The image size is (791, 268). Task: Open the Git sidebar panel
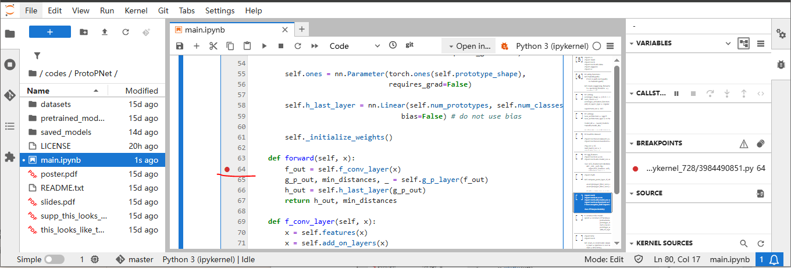tap(9, 95)
